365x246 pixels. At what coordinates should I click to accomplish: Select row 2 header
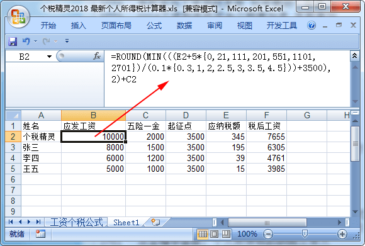pyautogui.click(x=13, y=137)
